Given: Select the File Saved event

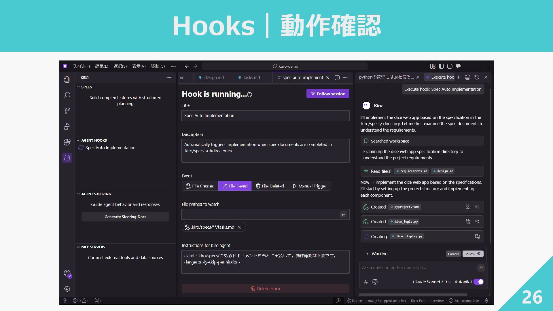Looking at the screenshot, I should point(235,186).
